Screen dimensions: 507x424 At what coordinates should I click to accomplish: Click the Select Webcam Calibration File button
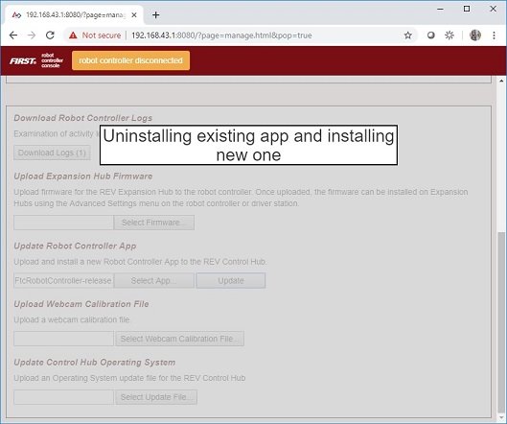[180, 339]
